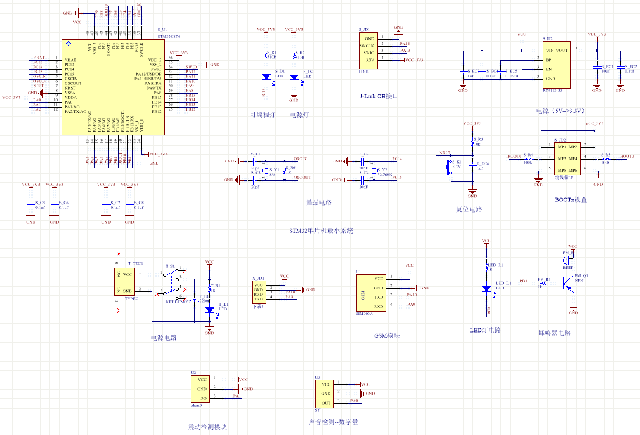Click the 'RT9193-33' part name text
Viewport: 640px width, 435px height.
click(552, 91)
